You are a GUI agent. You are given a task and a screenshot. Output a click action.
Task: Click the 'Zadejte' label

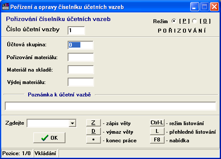point(15,123)
